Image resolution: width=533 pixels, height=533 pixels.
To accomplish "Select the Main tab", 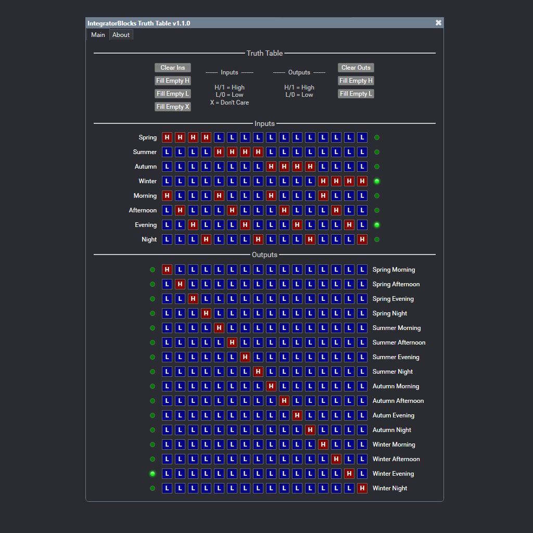I will tap(98, 34).
